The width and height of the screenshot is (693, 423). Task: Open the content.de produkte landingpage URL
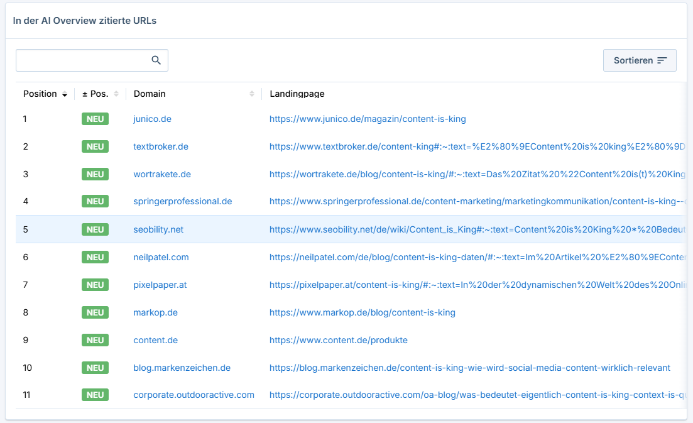coord(339,340)
